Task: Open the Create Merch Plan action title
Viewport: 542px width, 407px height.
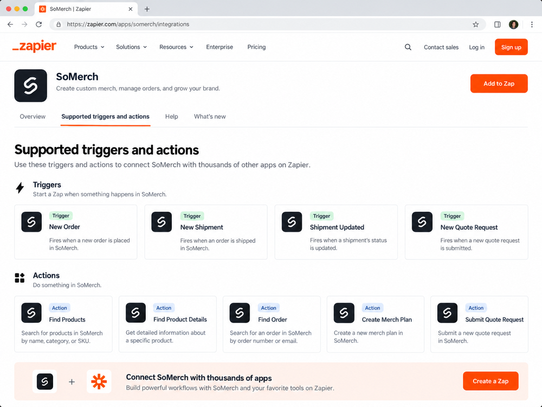Action: pyautogui.click(x=387, y=320)
